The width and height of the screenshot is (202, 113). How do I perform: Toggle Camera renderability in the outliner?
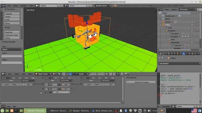tap(198, 22)
